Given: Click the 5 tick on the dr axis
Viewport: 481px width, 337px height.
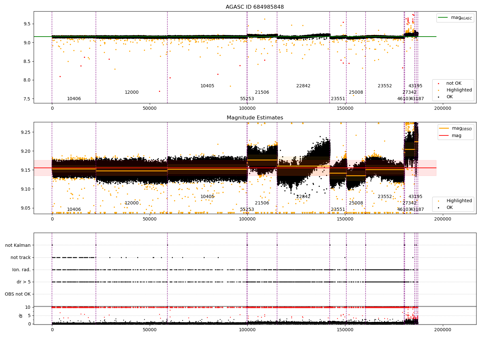Looking at the screenshot, I should coord(29,316).
